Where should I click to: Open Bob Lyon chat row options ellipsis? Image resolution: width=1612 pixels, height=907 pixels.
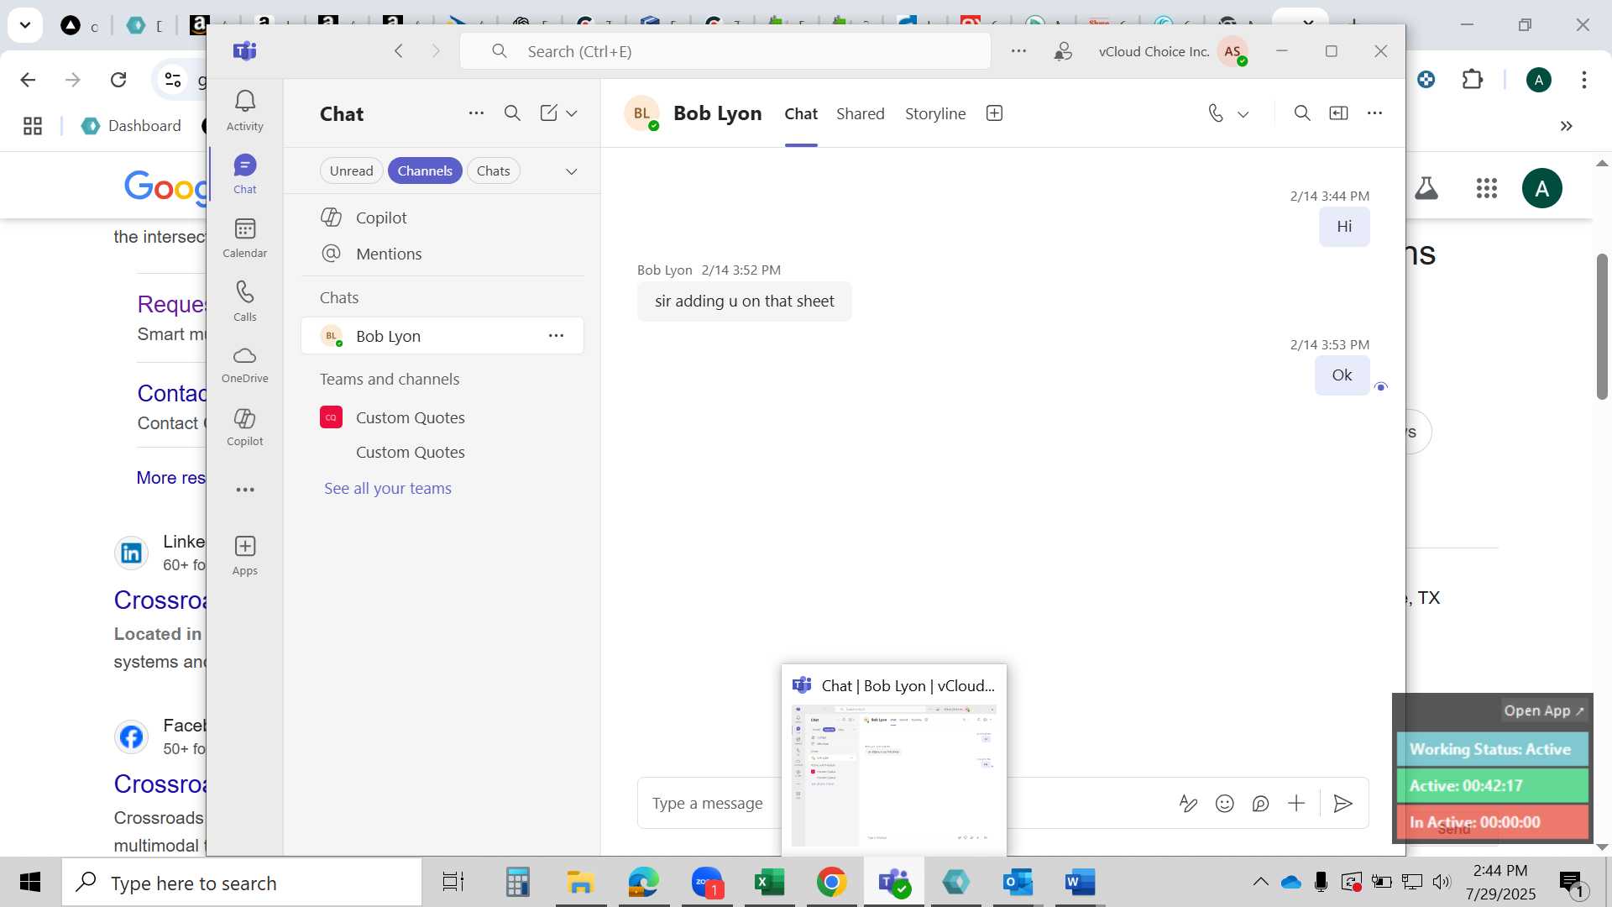(x=556, y=335)
